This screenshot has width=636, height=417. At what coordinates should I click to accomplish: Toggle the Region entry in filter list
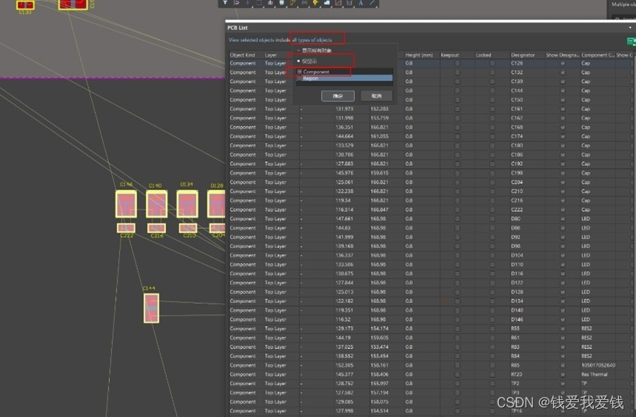[x=344, y=79]
